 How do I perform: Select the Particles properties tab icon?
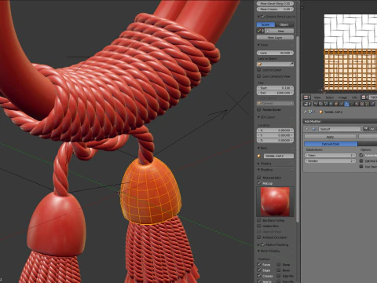367,104
